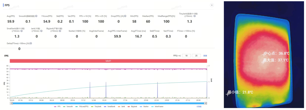Screen dimensions: 306x110
Task: Click the thermal heat map image
Action: (264, 55)
